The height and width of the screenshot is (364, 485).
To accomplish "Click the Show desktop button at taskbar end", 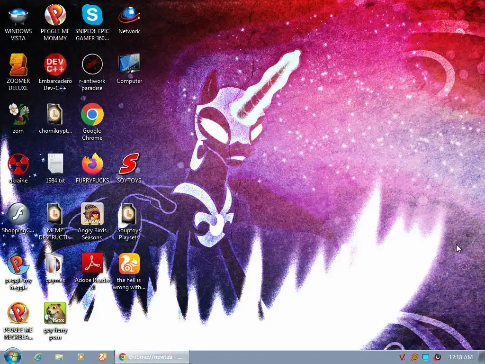I will pyautogui.click(x=481, y=357).
